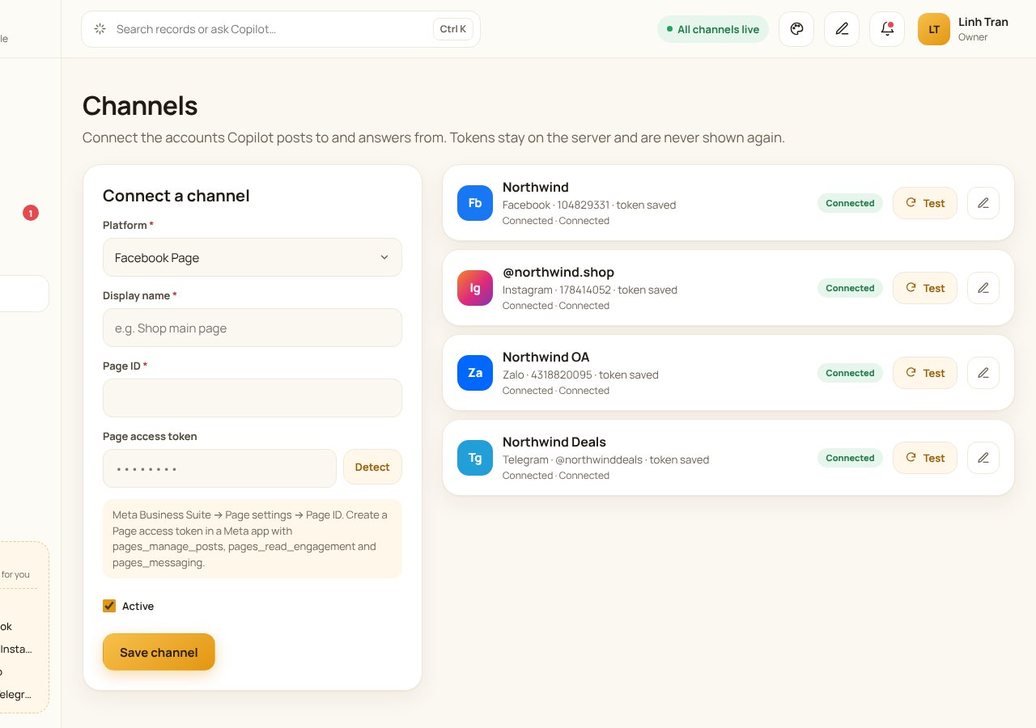Click the Connected badge for Northwind Deals
1036x728 pixels.
[x=850, y=458]
